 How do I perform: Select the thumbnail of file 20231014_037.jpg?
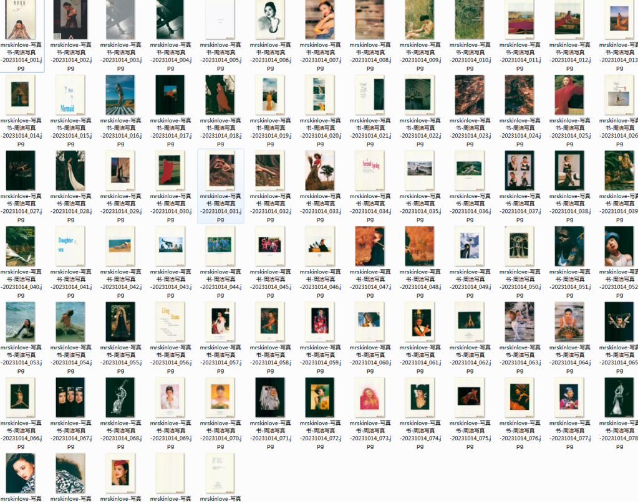coord(520,170)
